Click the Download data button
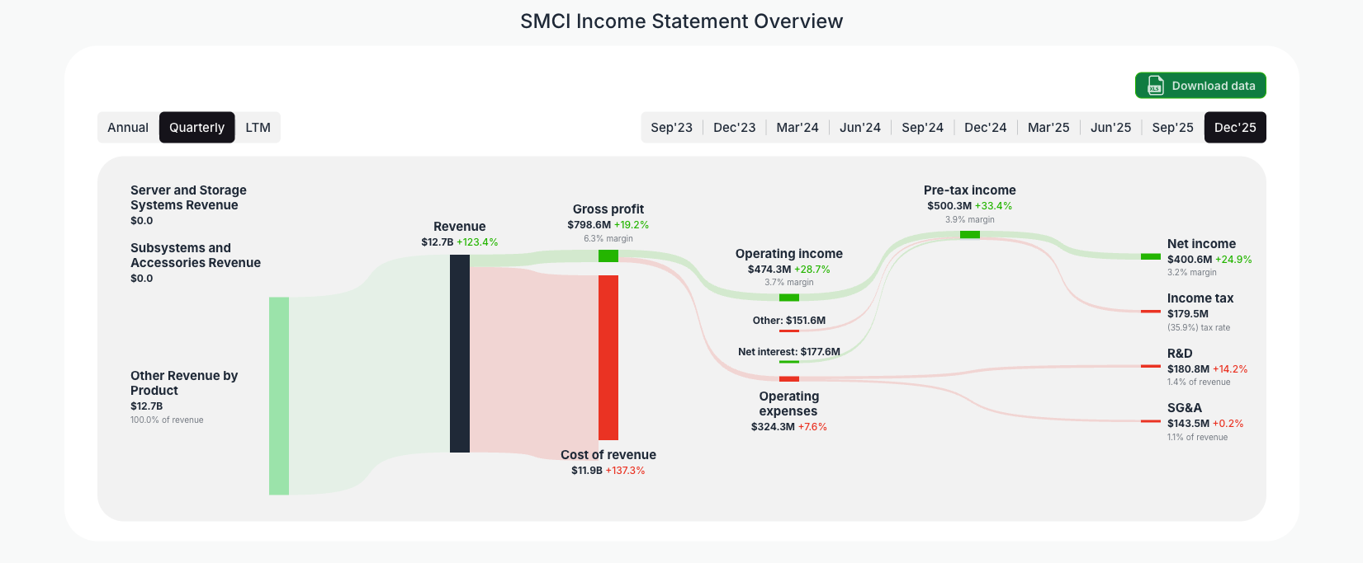The width and height of the screenshot is (1363, 563). (1200, 85)
